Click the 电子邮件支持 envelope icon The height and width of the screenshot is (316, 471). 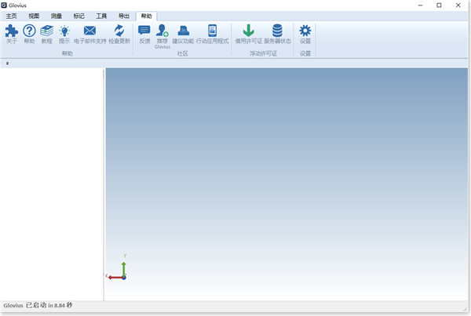pos(89,32)
